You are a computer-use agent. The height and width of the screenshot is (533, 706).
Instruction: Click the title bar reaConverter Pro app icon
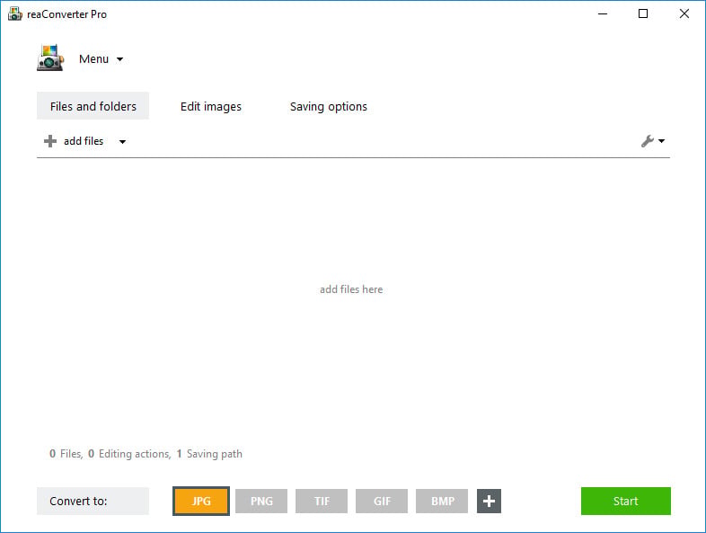(15, 14)
